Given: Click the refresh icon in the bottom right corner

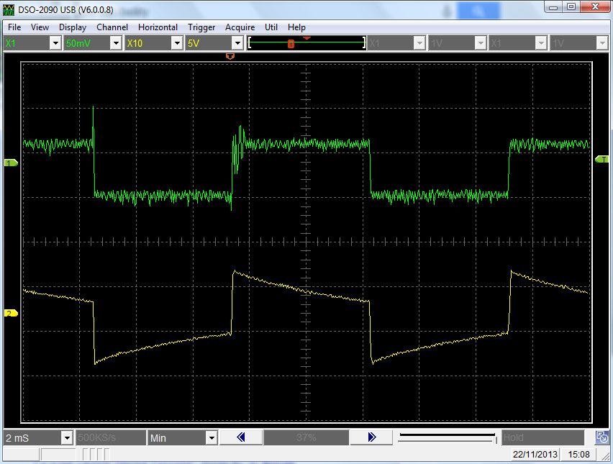Looking at the screenshot, I should click(601, 437).
